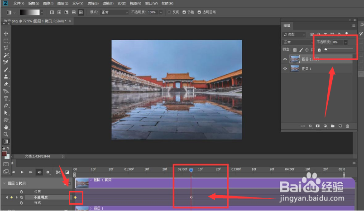Select the Path Selection arrow tool
Image resolution: width=364 pixels, height=211 pixels.
[6, 113]
